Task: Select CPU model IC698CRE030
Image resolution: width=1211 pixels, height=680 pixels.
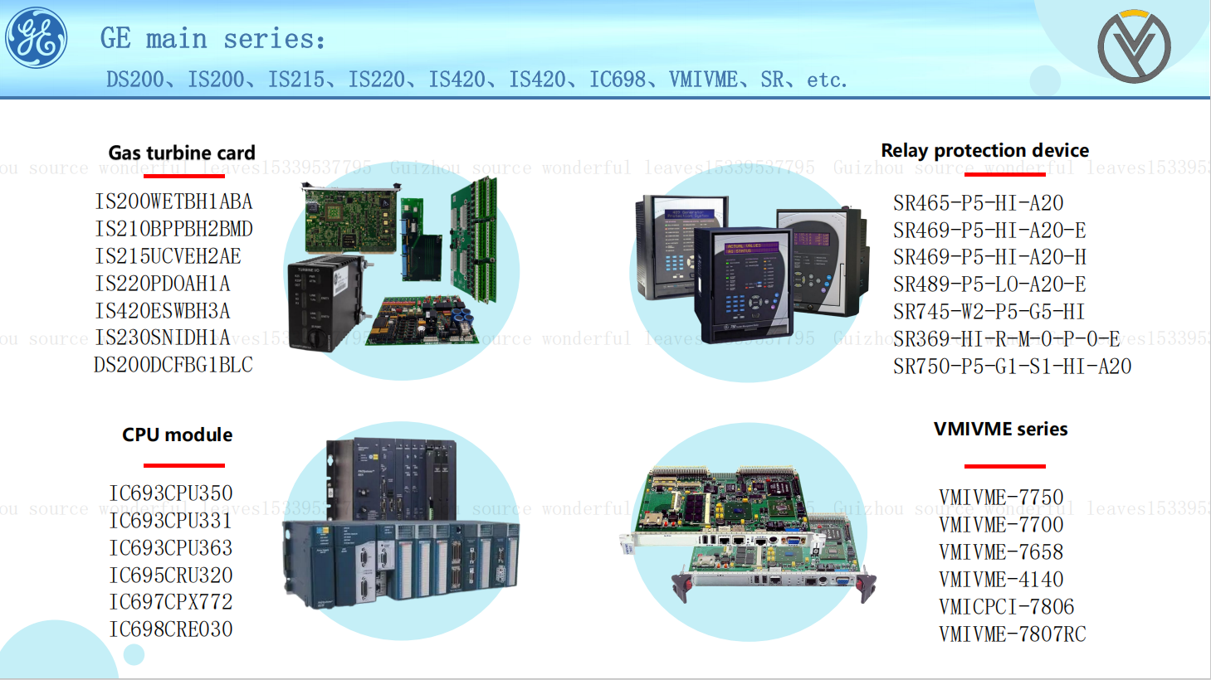Action: 170,629
